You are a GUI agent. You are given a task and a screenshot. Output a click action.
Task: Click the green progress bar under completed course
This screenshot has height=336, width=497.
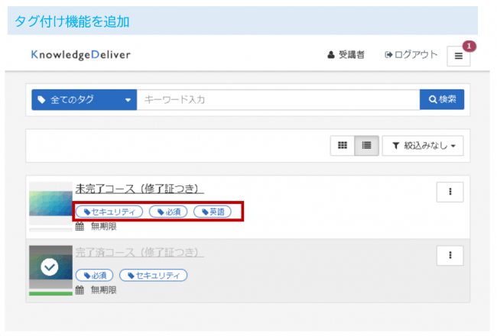[50, 292]
